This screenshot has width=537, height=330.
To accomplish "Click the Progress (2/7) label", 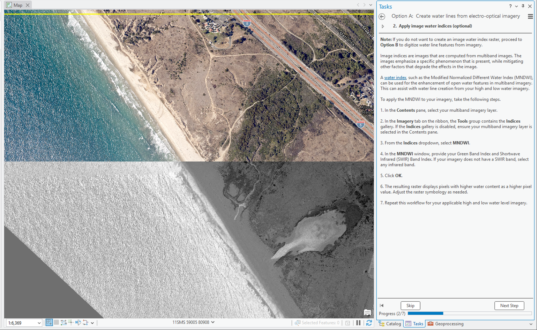I will coord(392,314).
